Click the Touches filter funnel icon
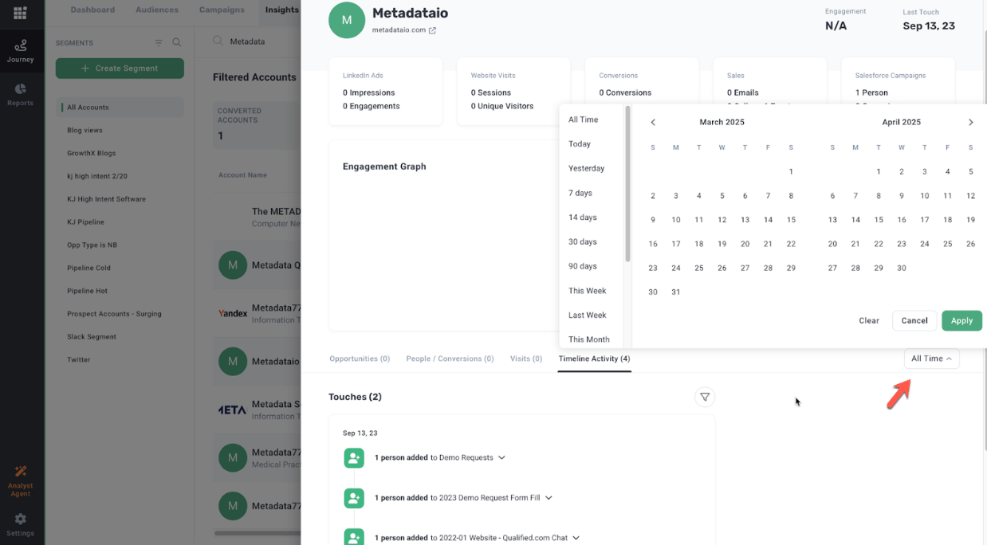This screenshot has width=987, height=545. point(705,397)
